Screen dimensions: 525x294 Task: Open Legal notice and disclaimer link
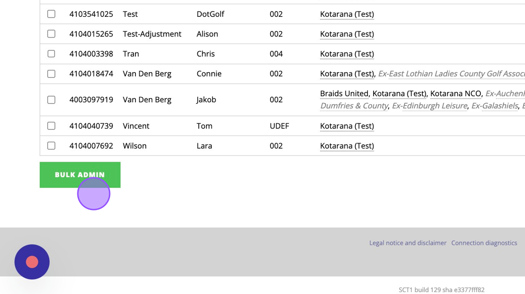(x=408, y=243)
